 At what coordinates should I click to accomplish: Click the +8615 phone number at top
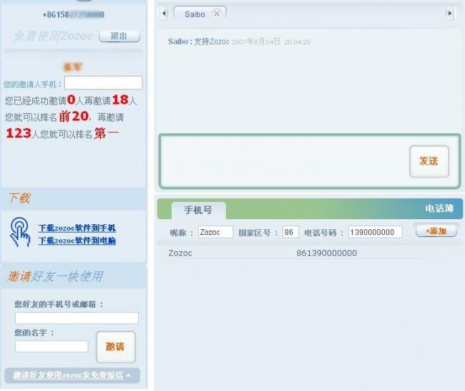point(73,14)
